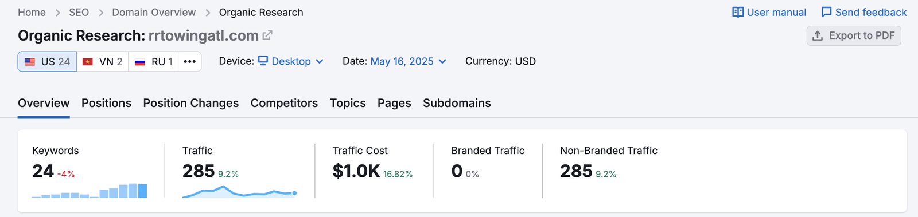Select the US flag database

pos(47,61)
